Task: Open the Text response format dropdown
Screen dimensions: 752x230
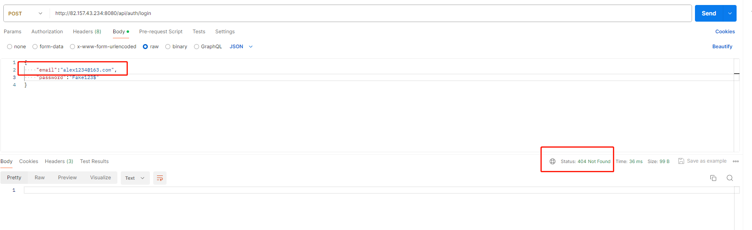Action: tap(135, 178)
